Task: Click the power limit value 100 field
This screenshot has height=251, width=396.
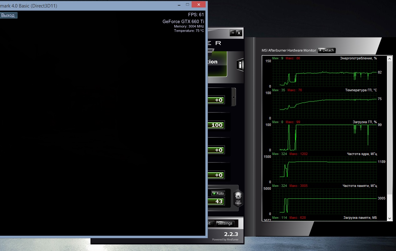Action: tap(216, 125)
